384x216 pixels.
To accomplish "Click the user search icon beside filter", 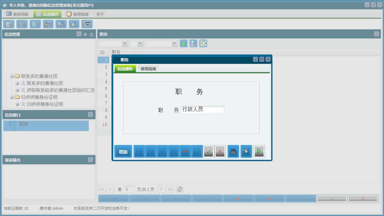I will pyautogui.click(x=193, y=44).
